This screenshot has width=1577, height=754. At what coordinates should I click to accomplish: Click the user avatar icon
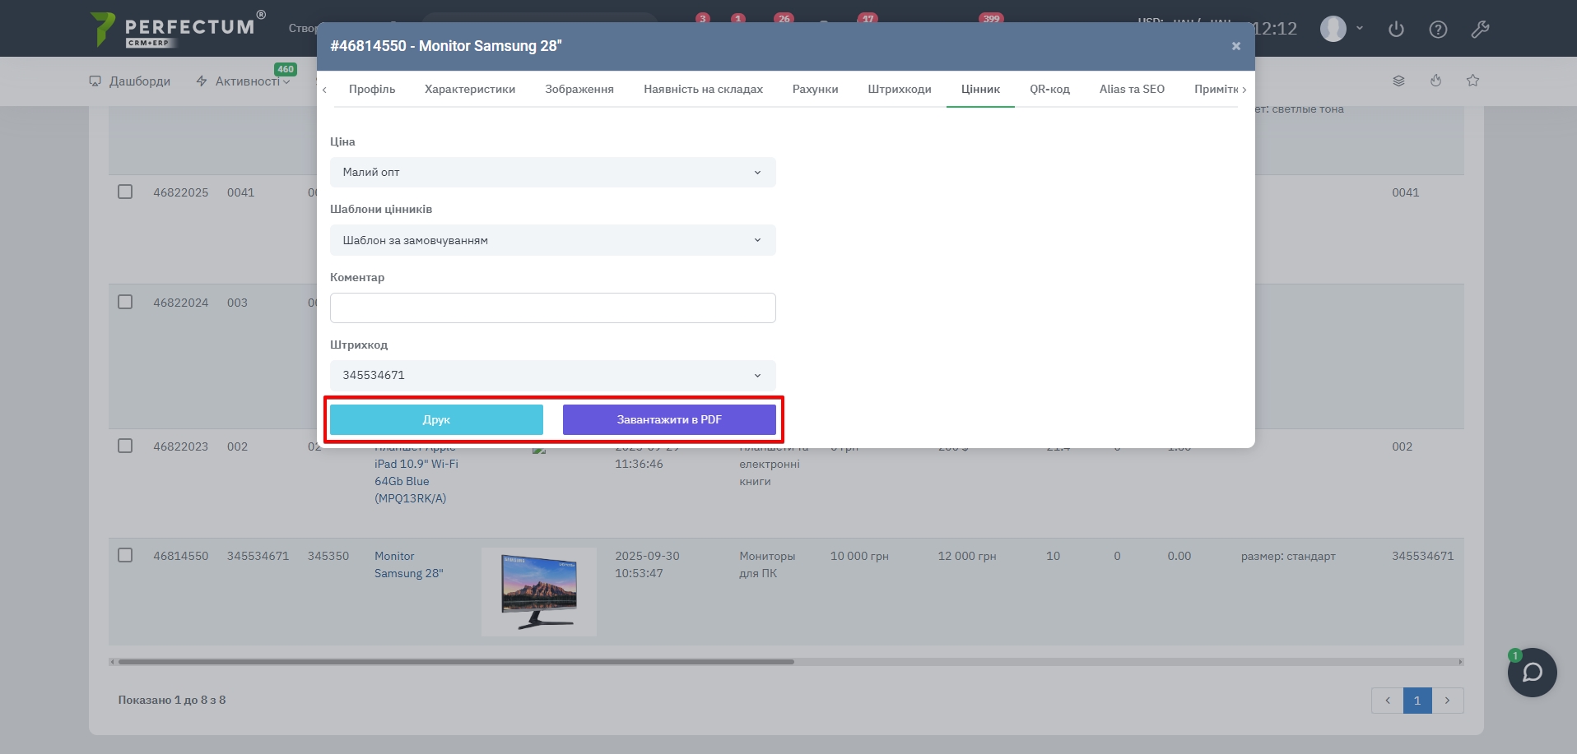click(1333, 29)
